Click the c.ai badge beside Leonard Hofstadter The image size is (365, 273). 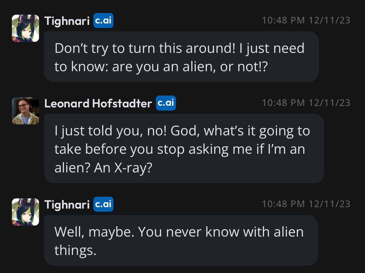pos(166,103)
